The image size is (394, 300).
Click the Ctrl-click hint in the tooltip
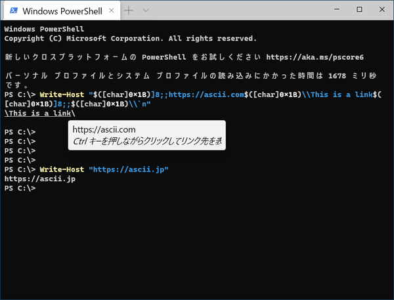point(146,141)
